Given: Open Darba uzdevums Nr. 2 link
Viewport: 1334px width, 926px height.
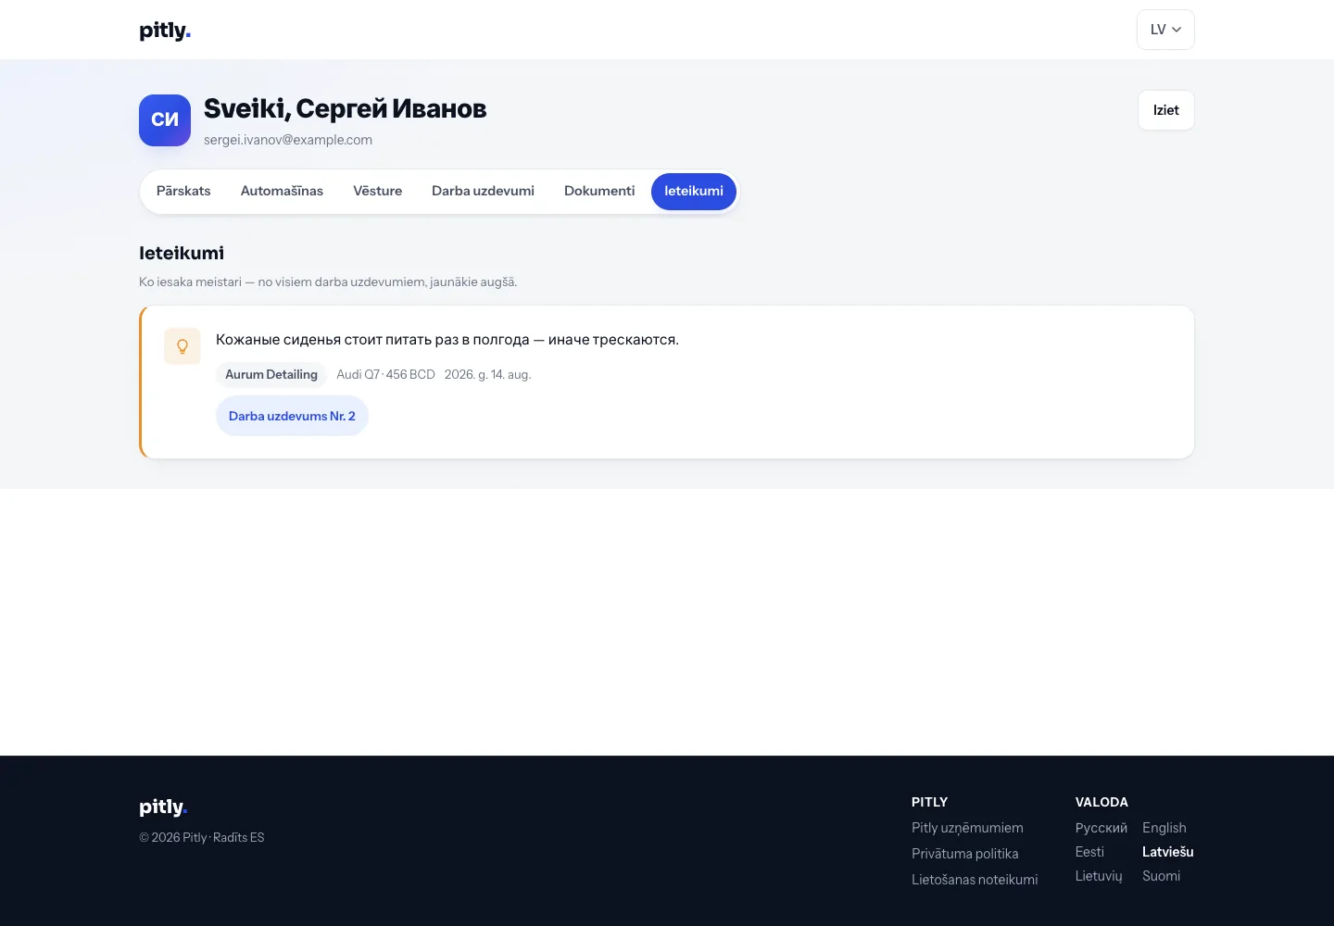Looking at the screenshot, I should [x=292, y=416].
